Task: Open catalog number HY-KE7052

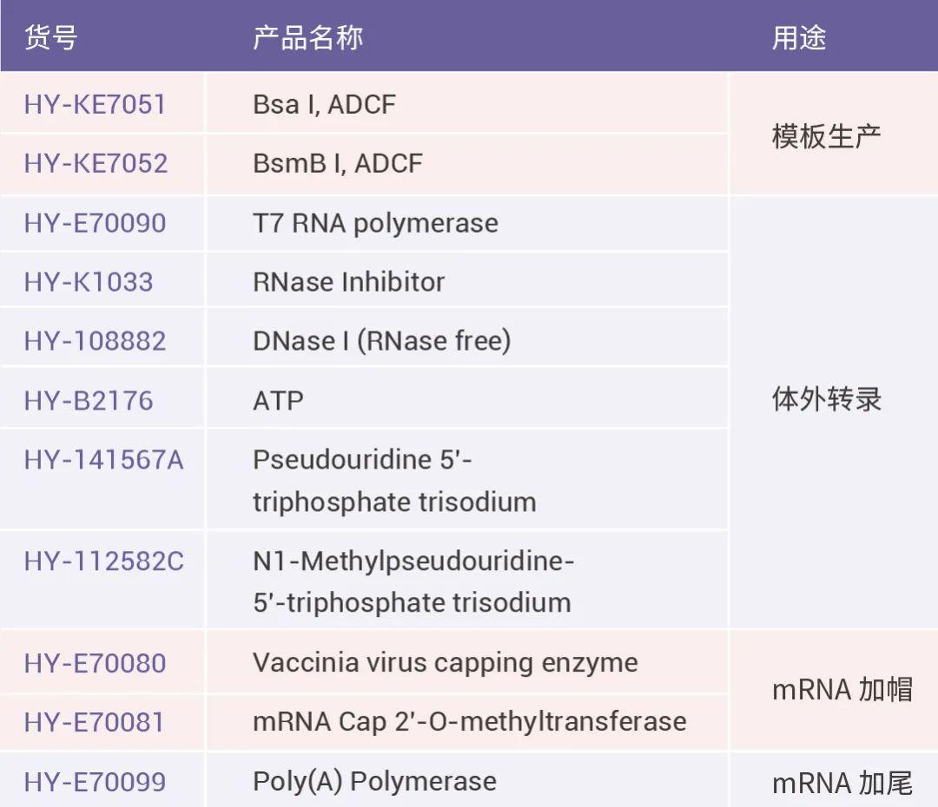Action: (x=96, y=164)
